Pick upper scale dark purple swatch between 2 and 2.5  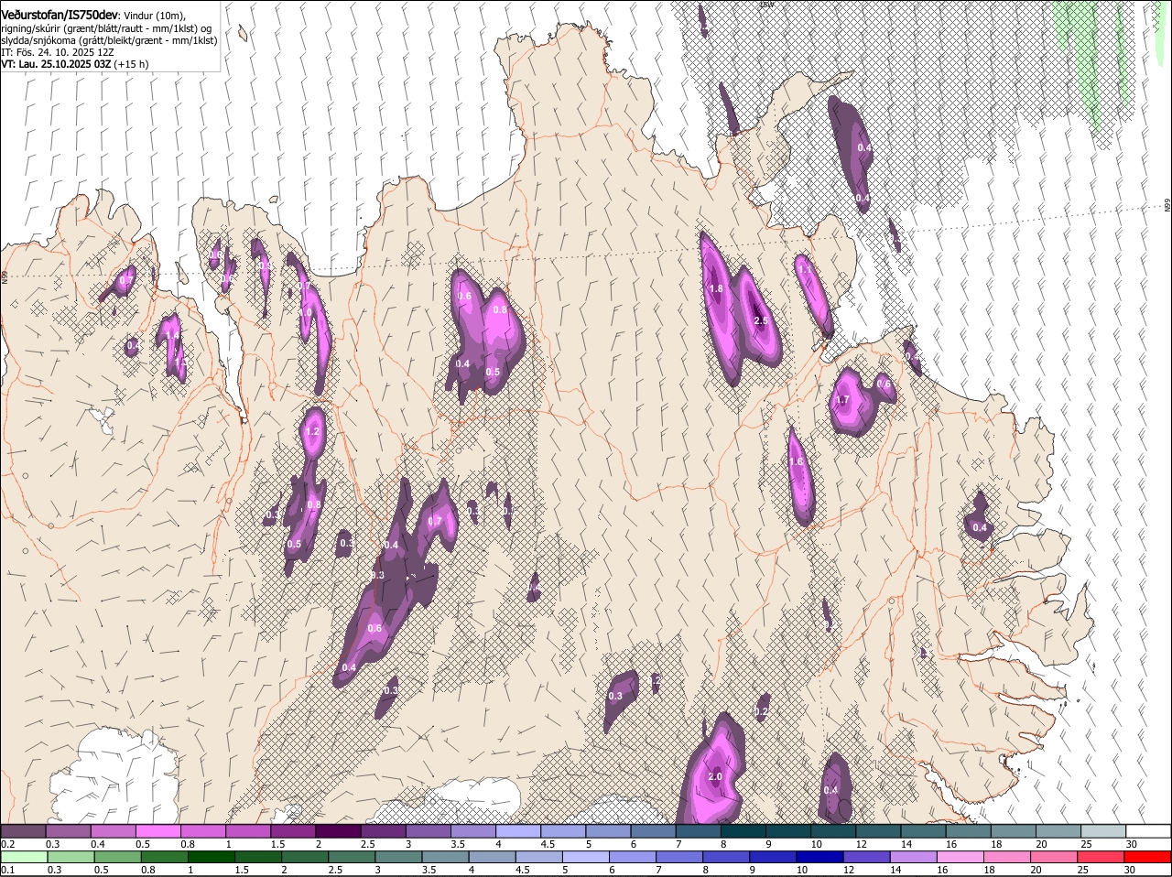(x=338, y=831)
